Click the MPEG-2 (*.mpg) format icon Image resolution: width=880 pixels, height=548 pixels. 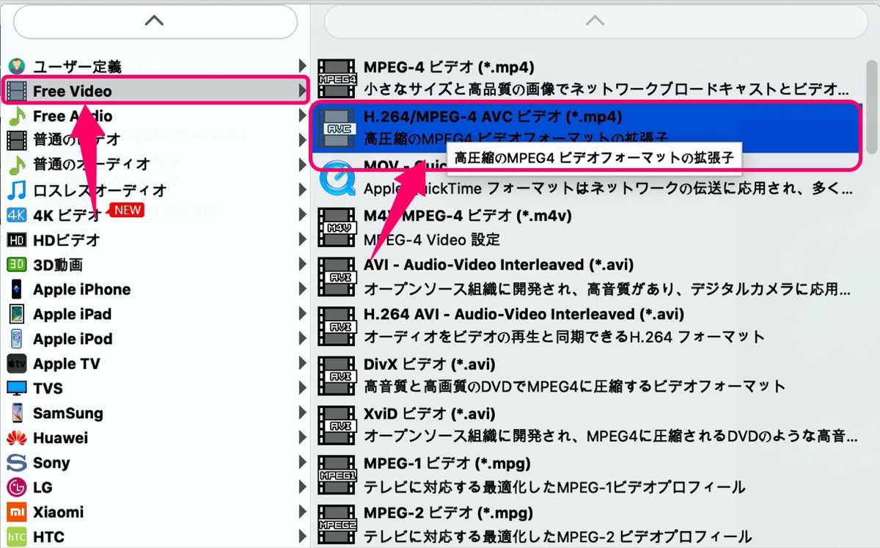[337, 524]
